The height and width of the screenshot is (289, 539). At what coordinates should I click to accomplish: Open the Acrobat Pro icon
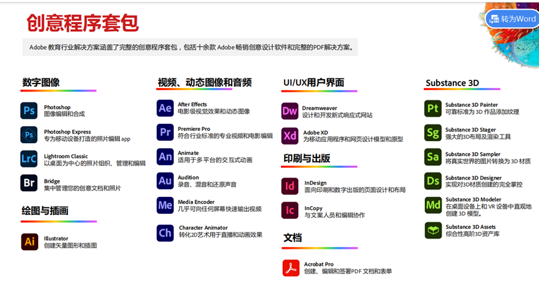click(x=291, y=268)
